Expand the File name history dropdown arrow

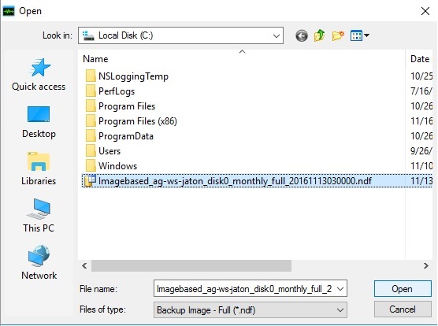pos(340,289)
